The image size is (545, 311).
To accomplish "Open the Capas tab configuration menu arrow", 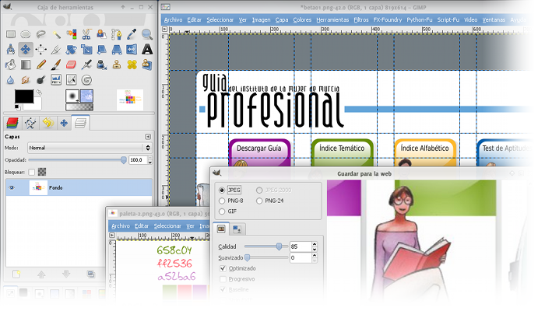I will coord(148,137).
